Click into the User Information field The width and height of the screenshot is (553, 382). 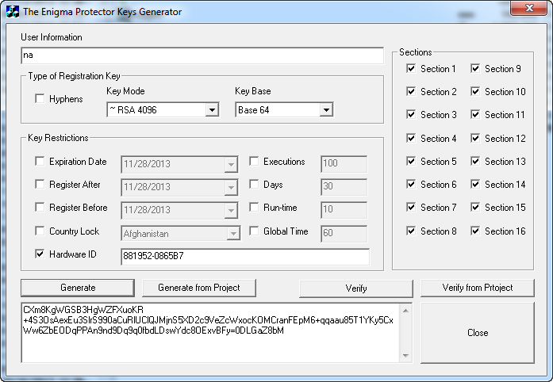[202, 56]
